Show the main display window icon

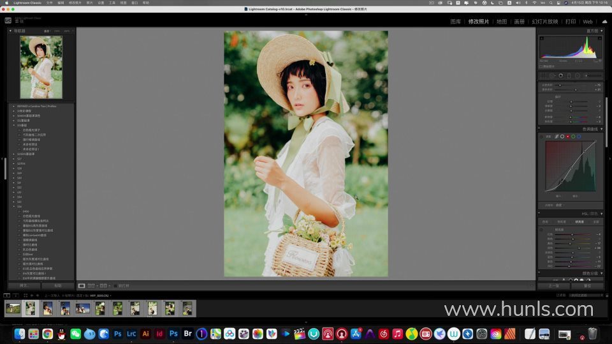[6, 295]
